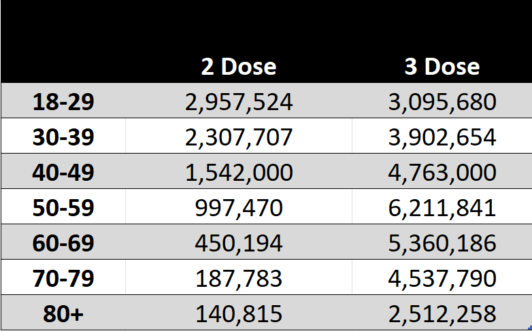Image resolution: width=532 pixels, height=331 pixels.
Task: Select the cell containing 997,470
Action: 239,207
